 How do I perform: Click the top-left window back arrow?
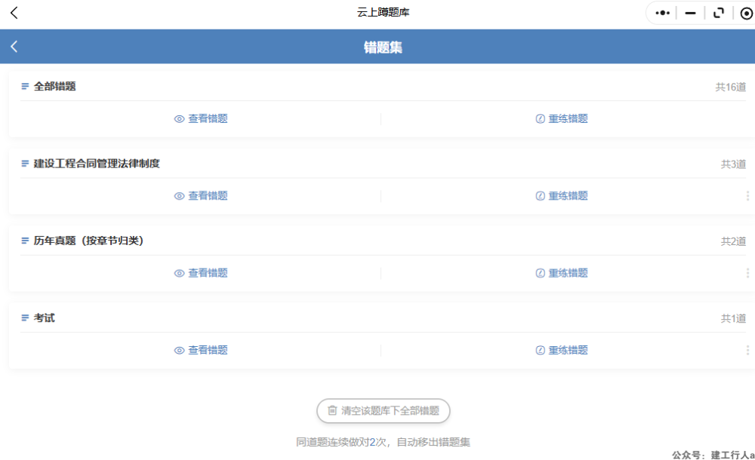pos(14,13)
